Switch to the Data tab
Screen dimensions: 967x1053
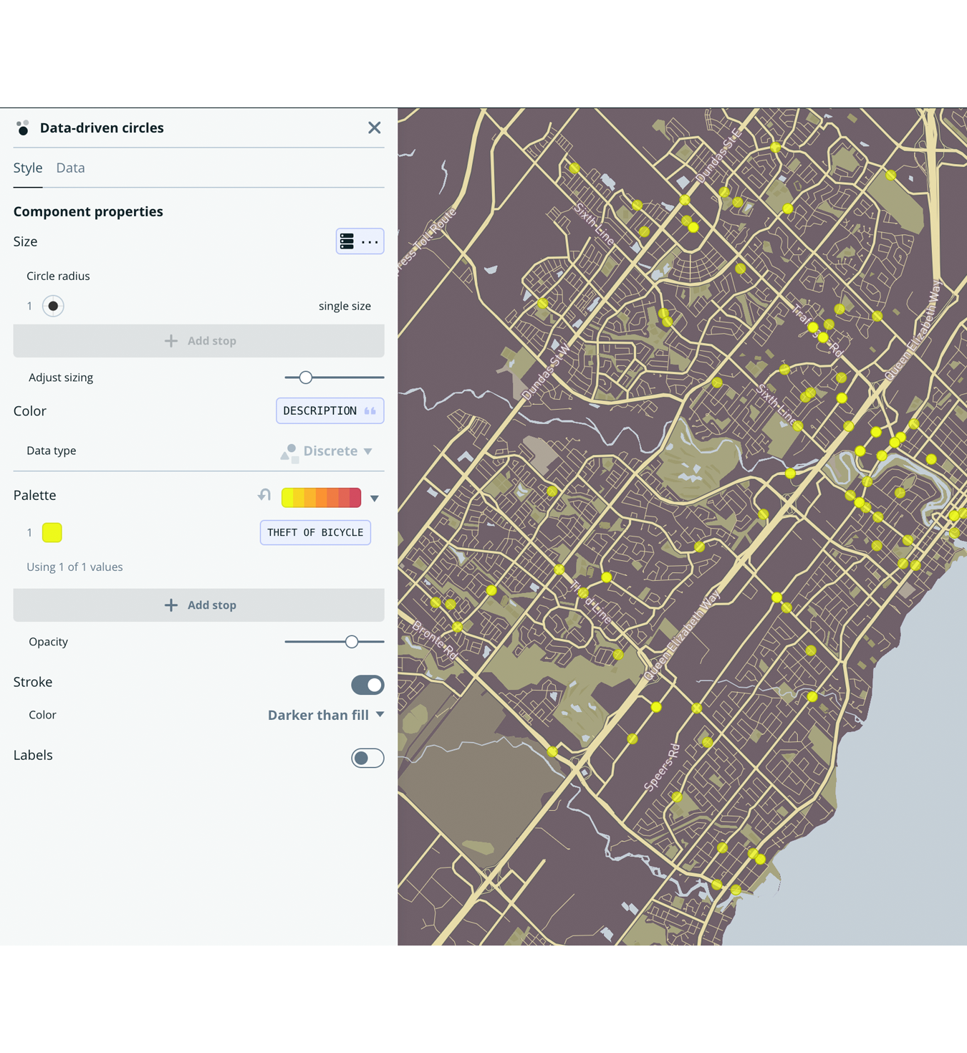coord(70,168)
